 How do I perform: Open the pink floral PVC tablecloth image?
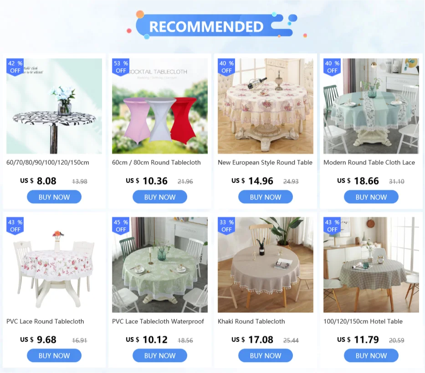pyautogui.click(x=54, y=265)
